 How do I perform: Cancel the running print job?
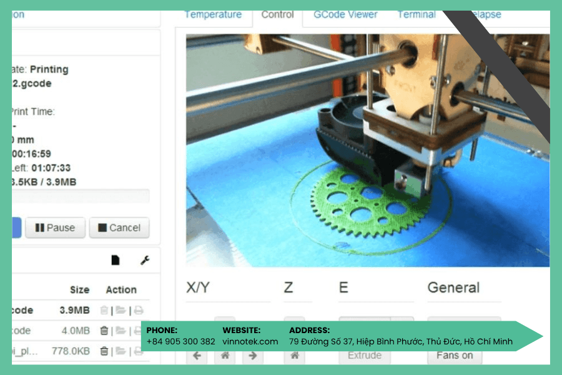coord(119,227)
